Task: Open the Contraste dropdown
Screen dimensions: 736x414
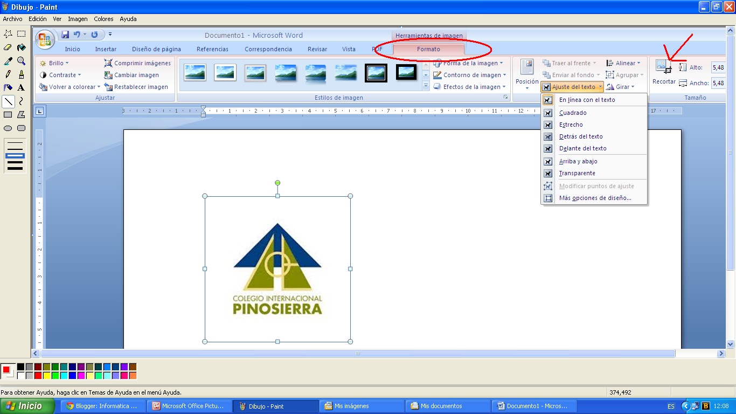Action: point(60,75)
